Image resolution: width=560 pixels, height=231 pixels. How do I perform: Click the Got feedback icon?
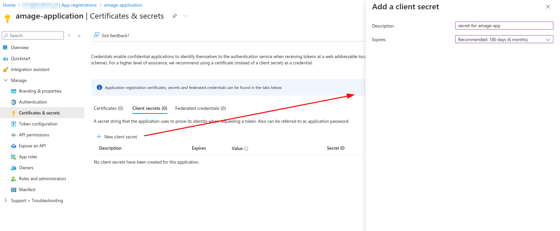[96, 35]
